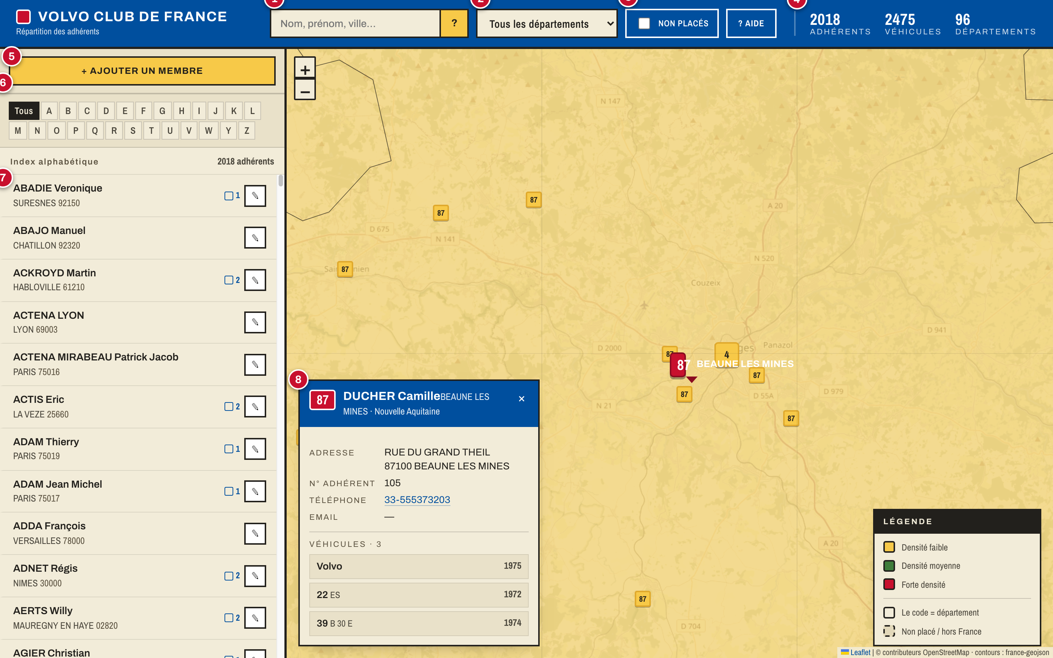
Task: Toggle the NON PLACÉS checkbox
Action: 644,23
